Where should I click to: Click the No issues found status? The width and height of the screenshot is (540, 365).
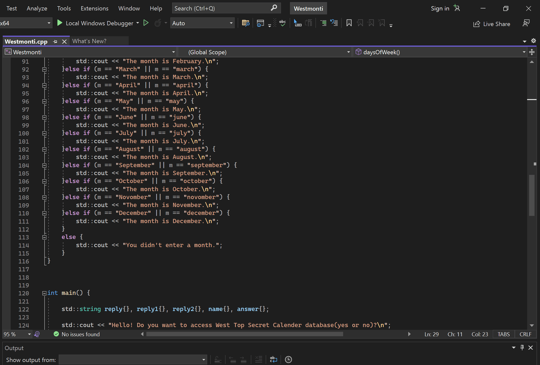click(x=80, y=334)
